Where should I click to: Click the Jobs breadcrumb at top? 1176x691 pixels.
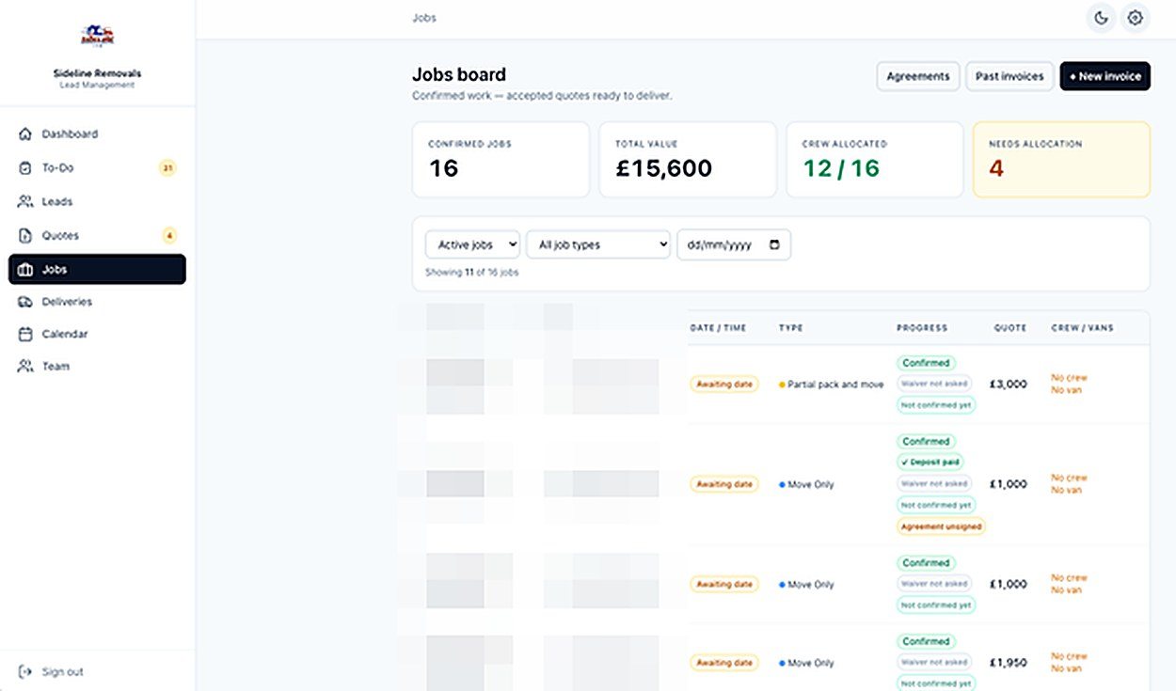point(424,18)
